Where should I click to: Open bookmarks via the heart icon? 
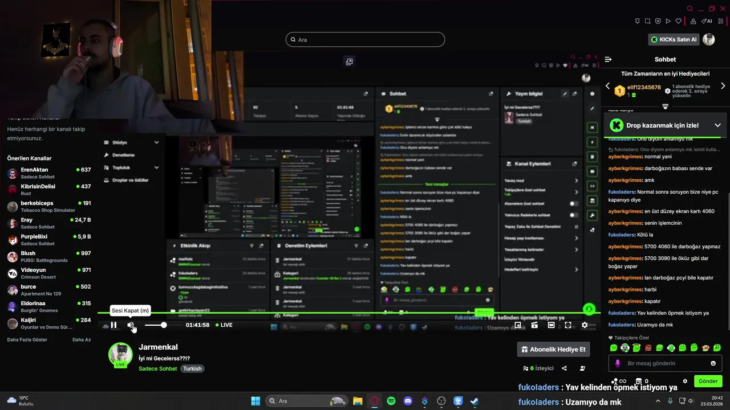click(x=678, y=21)
